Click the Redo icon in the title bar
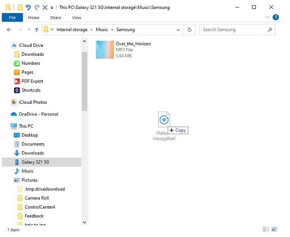Image resolution: width=290 pixels, height=237 pixels. [37, 7]
